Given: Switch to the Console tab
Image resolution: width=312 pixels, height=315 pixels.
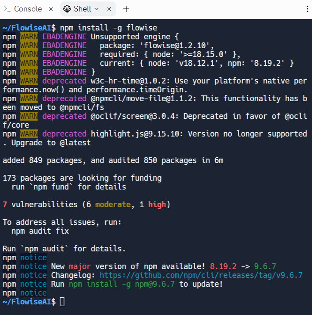Looking at the screenshot, I should pos(28,9).
